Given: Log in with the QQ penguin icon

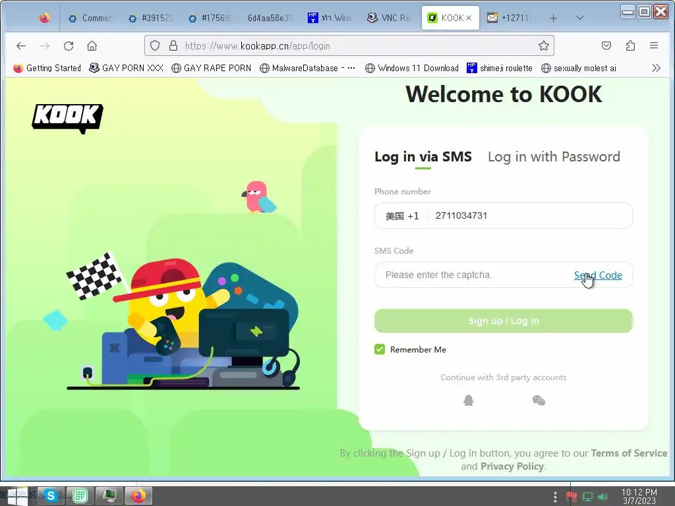Looking at the screenshot, I should (x=469, y=401).
